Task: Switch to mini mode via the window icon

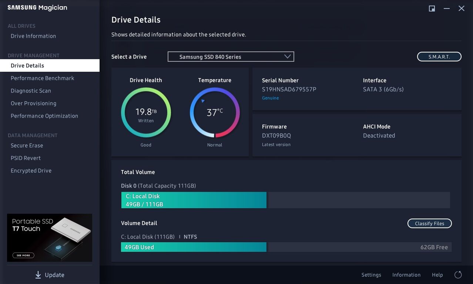Action: [x=432, y=9]
